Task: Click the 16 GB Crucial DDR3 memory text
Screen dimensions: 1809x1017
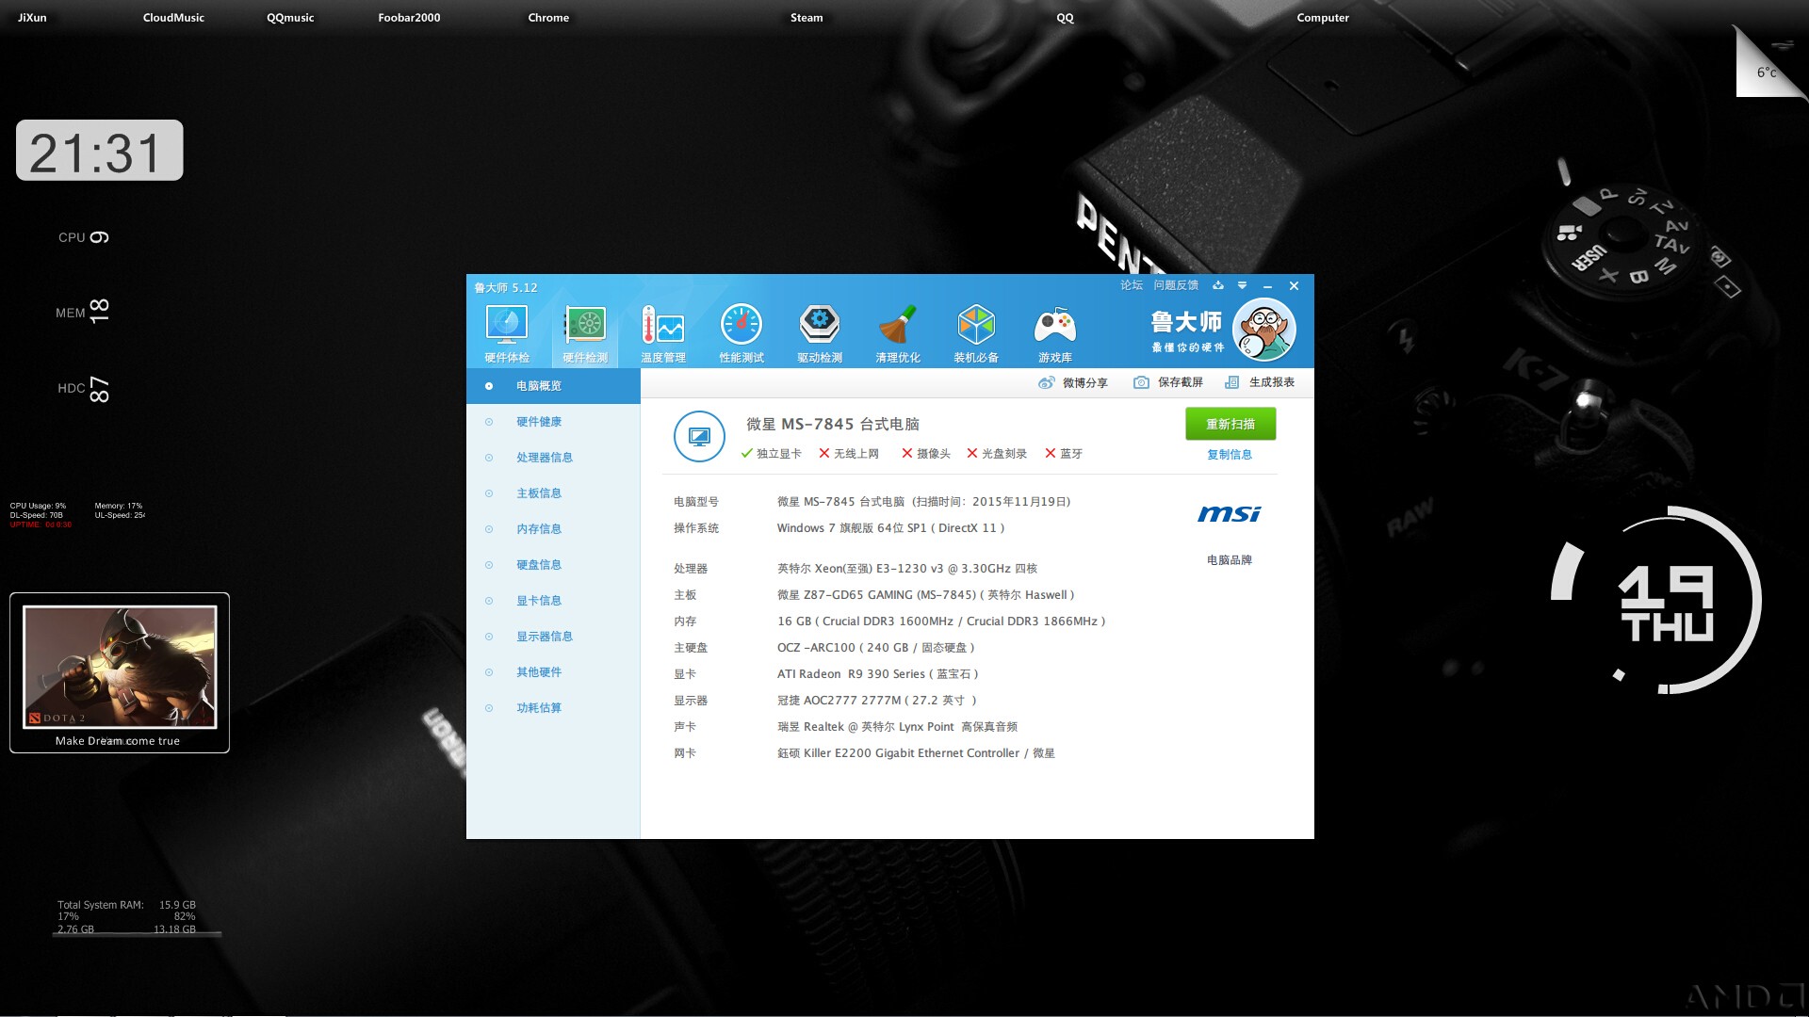Action: [941, 621]
